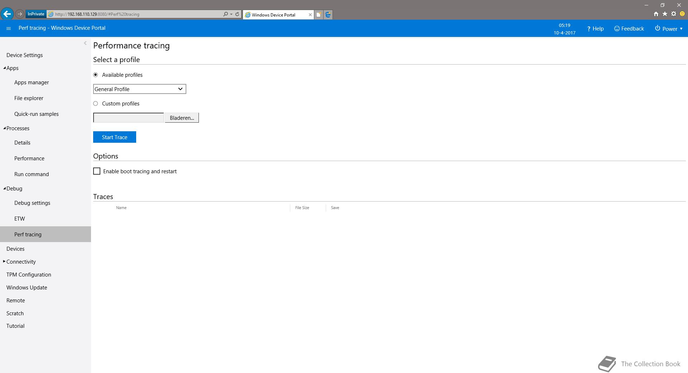
Task: Click the Bladeren... browse button
Action: (182, 118)
